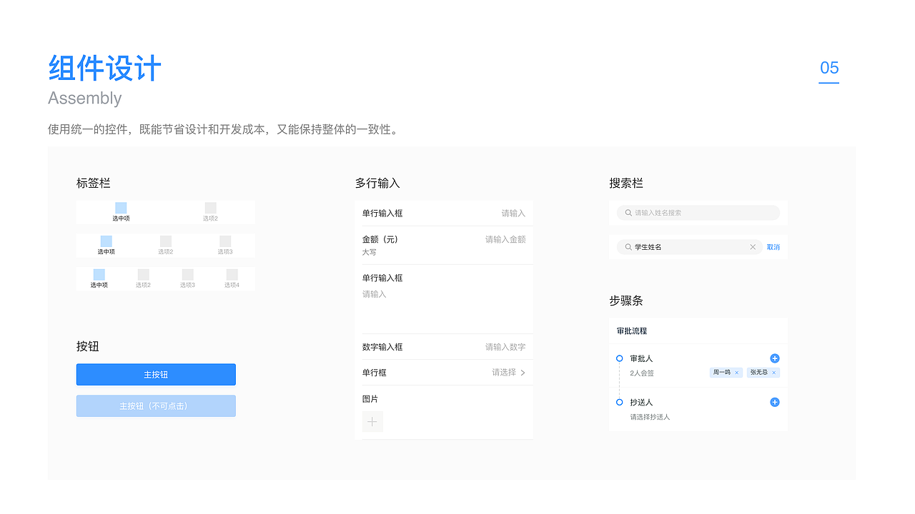
Task: Click the plus icon under 图片 to upload
Action: 372,421
